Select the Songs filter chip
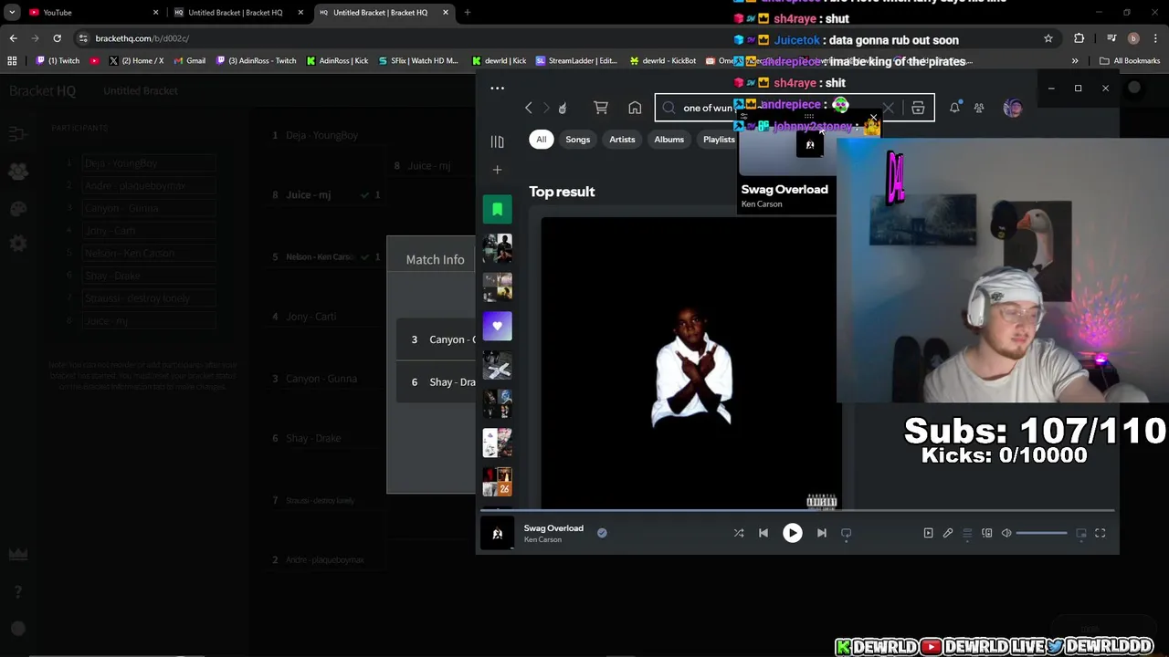This screenshot has width=1169, height=657. (x=577, y=140)
